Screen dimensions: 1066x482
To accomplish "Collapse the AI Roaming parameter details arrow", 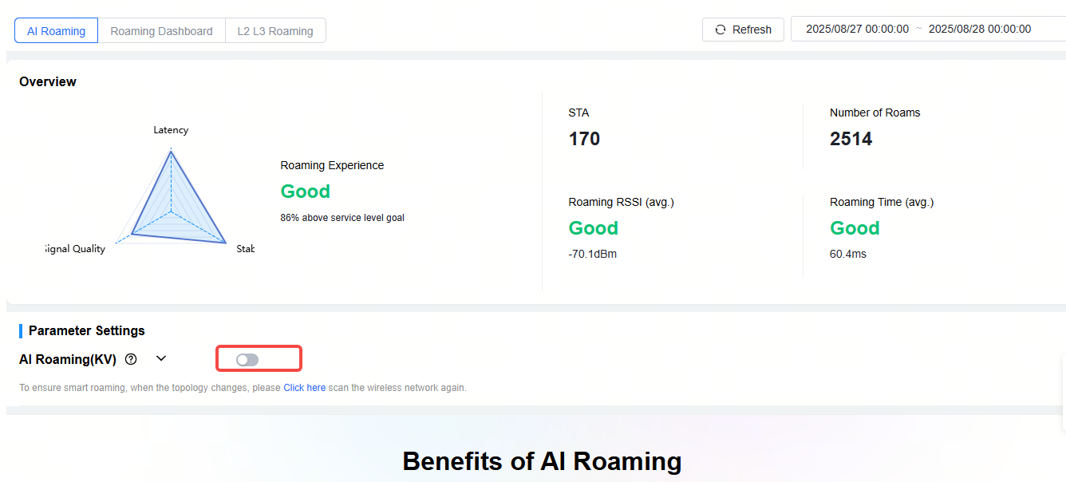I will (x=160, y=358).
